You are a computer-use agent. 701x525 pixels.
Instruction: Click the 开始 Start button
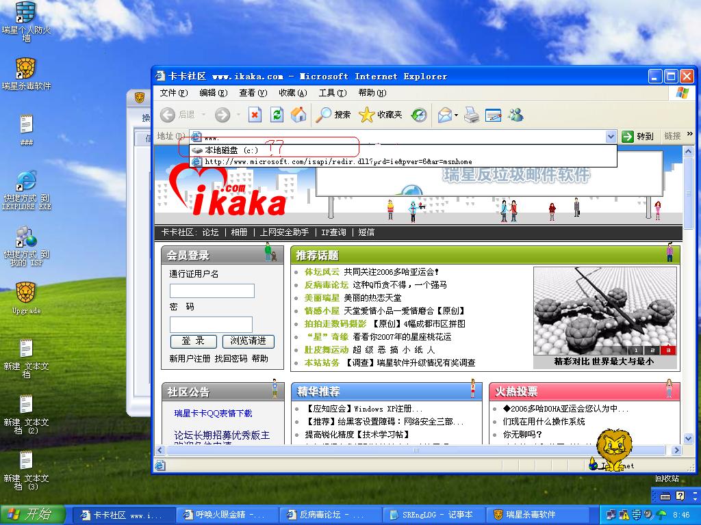(33, 515)
